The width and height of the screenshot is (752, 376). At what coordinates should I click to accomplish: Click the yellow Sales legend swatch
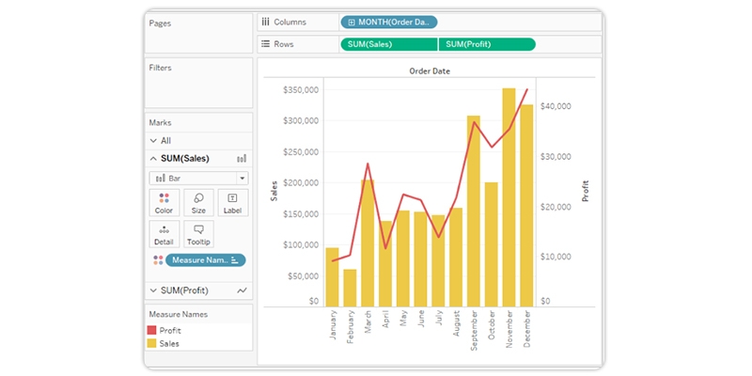click(x=151, y=344)
